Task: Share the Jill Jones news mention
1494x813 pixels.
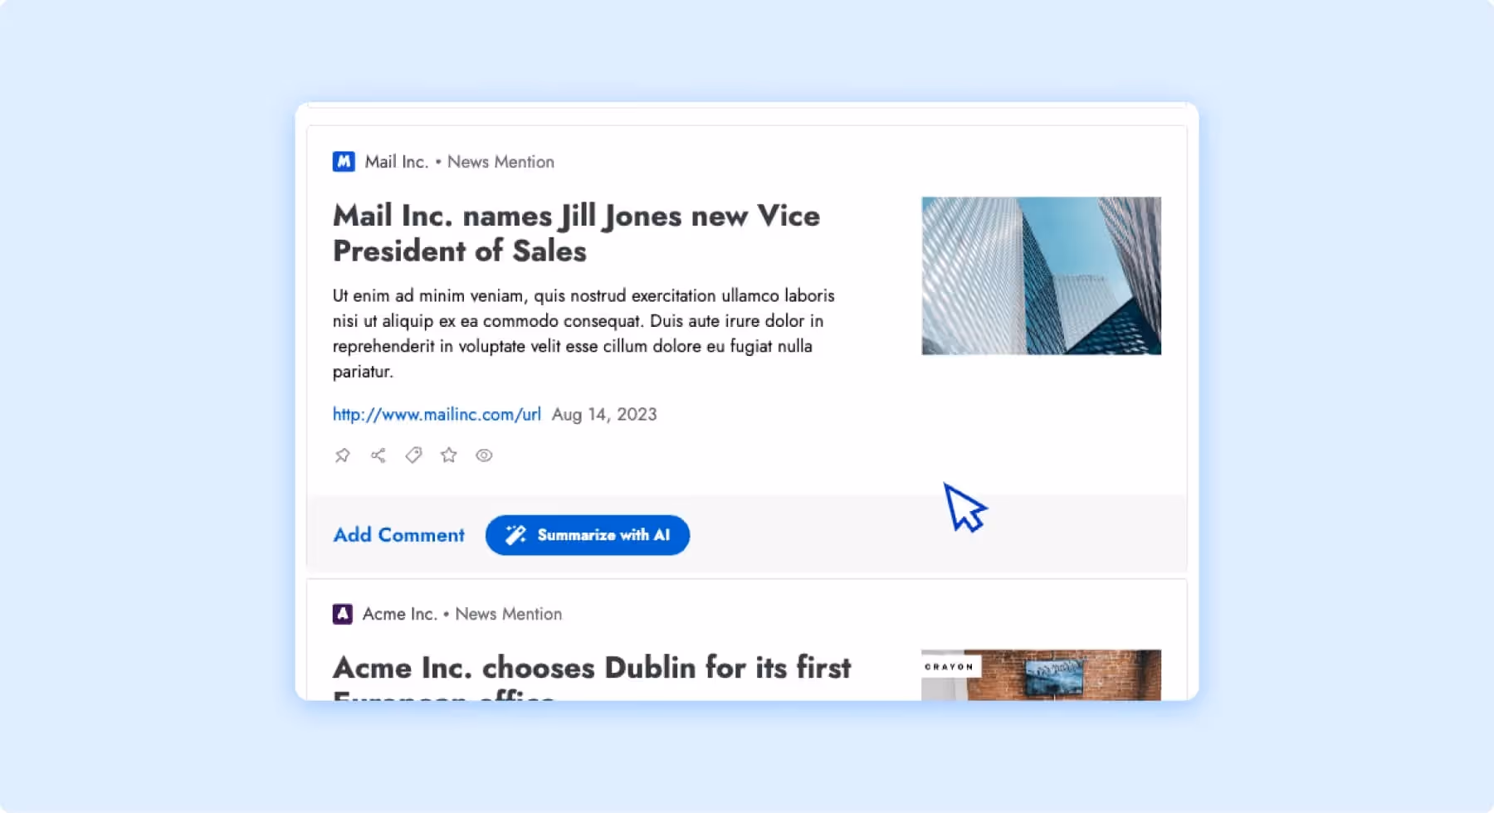Action: [x=378, y=455]
